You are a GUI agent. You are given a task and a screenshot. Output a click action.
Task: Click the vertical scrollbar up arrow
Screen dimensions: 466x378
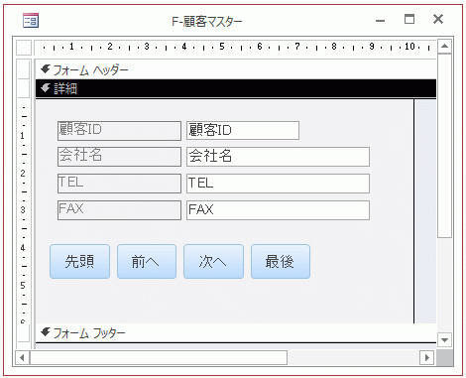tap(444, 47)
